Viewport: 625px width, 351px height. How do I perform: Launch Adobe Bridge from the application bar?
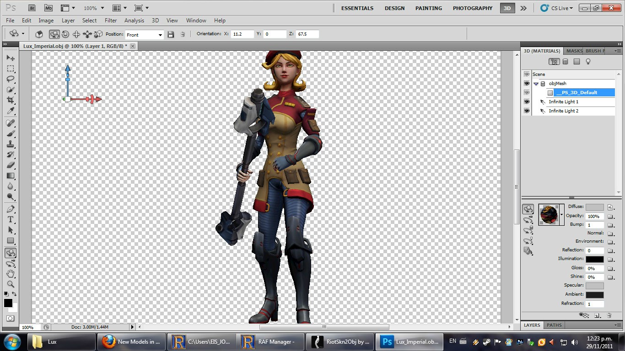(x=32, y=8)
